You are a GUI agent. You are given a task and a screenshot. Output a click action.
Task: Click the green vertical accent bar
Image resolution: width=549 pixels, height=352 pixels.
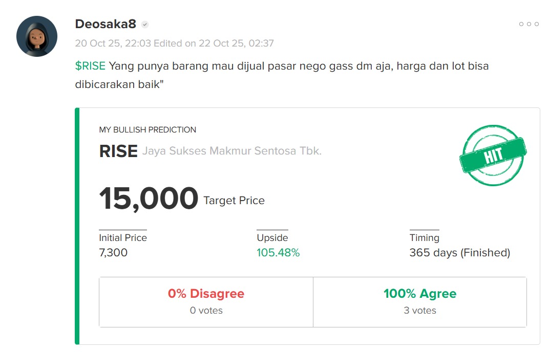click(76, 225)
